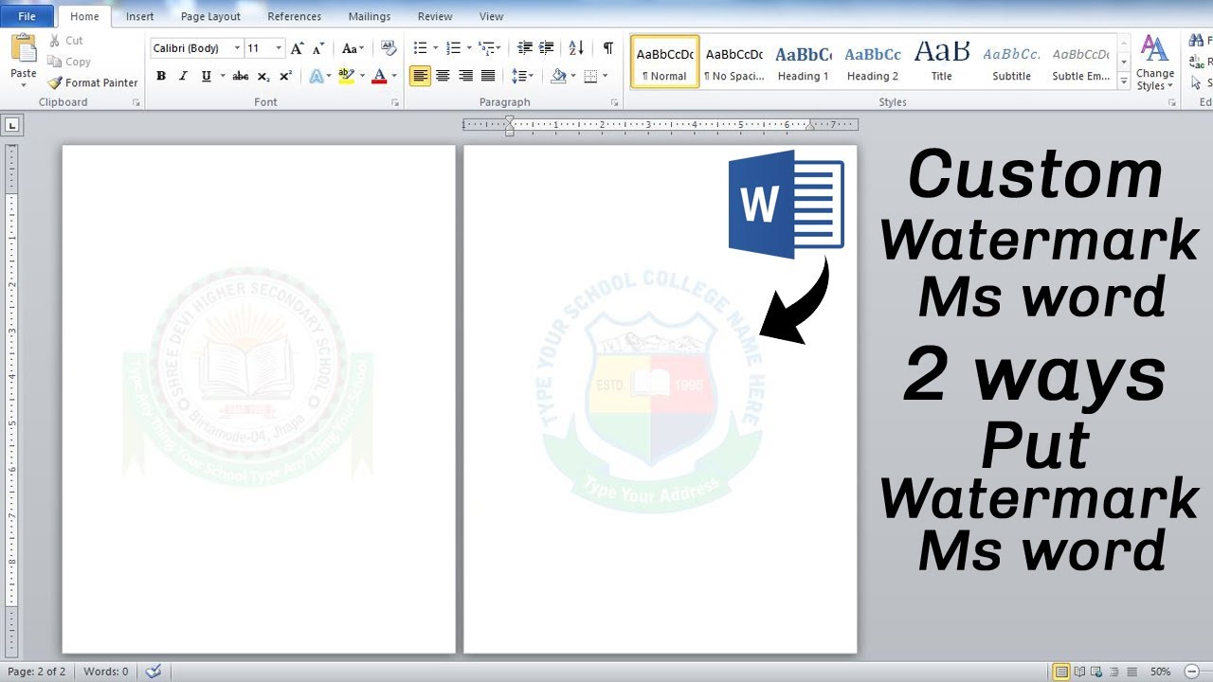Apply the Normal style
This screenshot has height=682, width=1213.
pyautogui.click(x=664, y=63)
